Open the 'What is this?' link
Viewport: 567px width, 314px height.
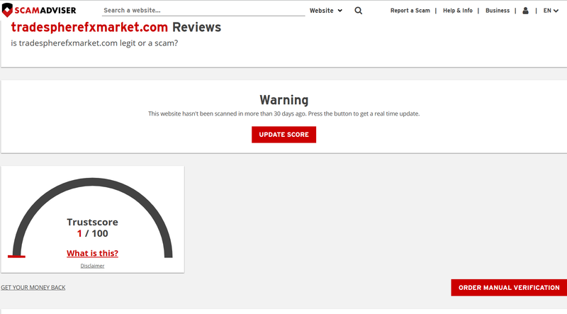92,253
